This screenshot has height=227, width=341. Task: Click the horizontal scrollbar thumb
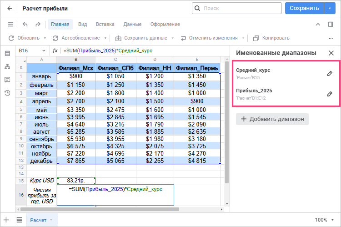pyautogui.click(x=100, y=209)
